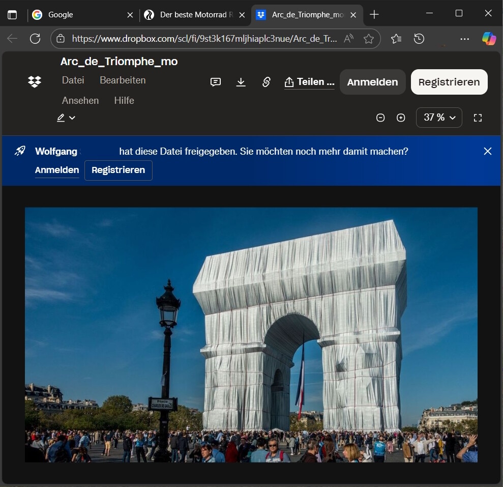Viewport: 503px width, 487px height.
Task: Open the Copilot sidebar icon
Action: tap(489, 39)
